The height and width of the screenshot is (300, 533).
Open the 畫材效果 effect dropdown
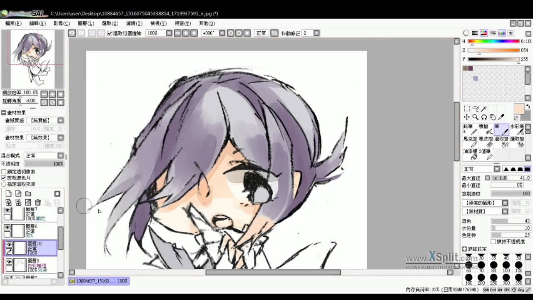60,137
